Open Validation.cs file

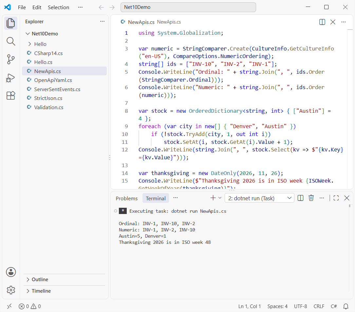pos(64,107)
